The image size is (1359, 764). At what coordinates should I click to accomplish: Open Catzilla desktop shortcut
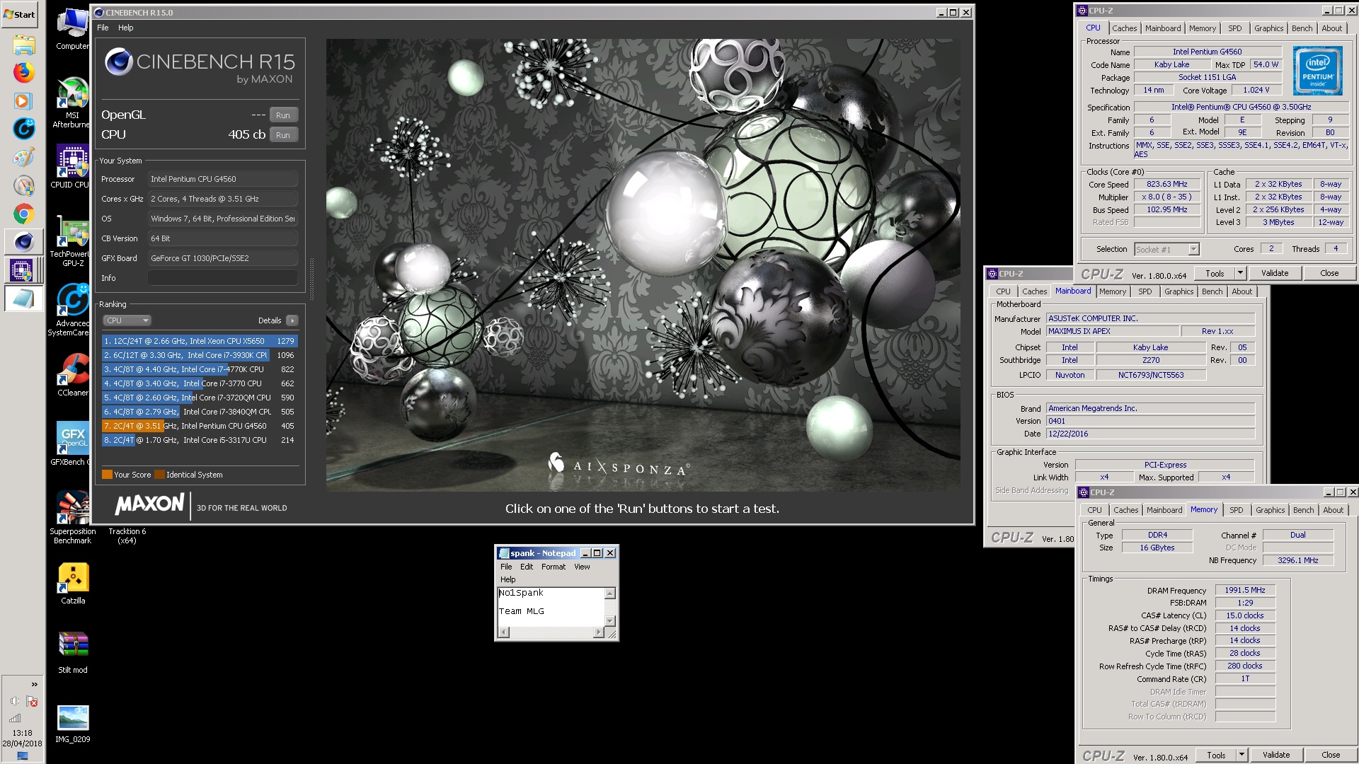point(72,584)
